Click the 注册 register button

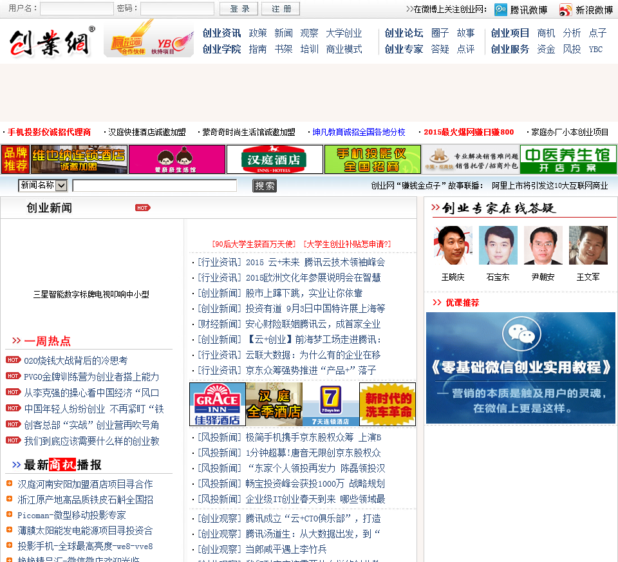click(281, 8)
